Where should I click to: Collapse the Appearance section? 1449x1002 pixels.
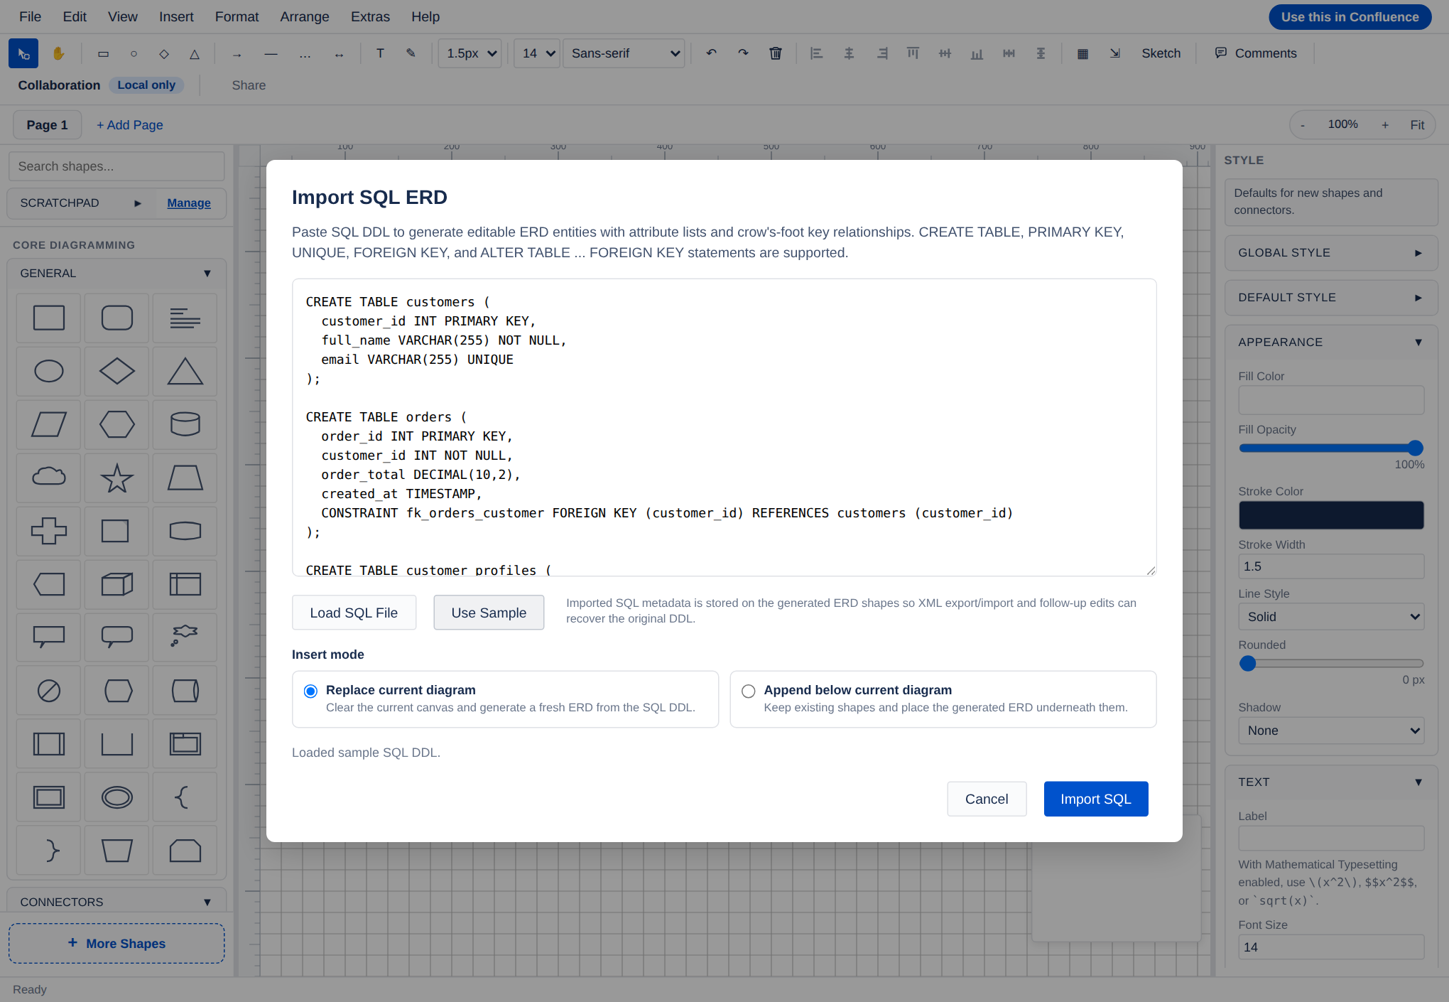pyautogui.click(x=1331, y=343)
